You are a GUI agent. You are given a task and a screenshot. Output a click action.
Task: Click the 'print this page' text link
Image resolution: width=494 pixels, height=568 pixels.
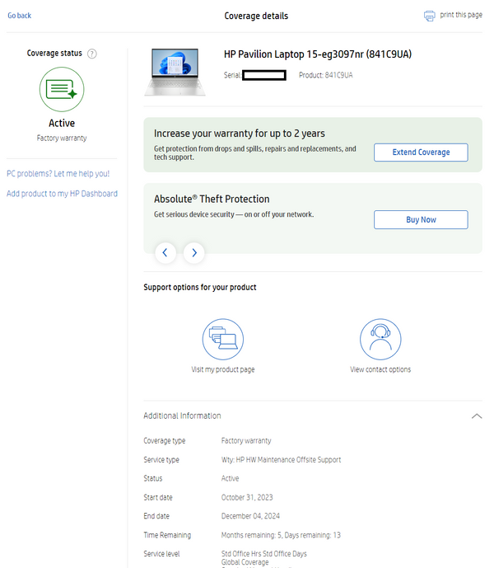[x=461, y=16]
